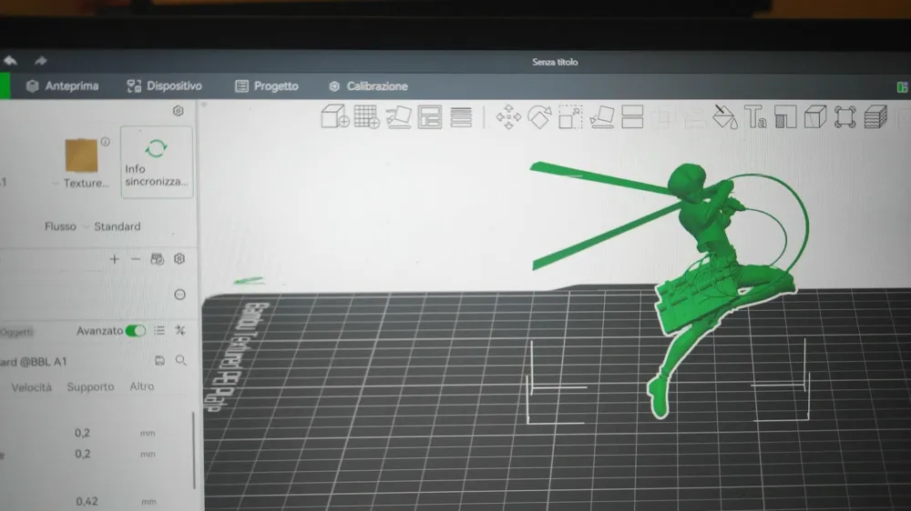The height and width of the screenshot is (511, 911).
Task: Click the layered slab toolbar icon
Action: point(875,117)
